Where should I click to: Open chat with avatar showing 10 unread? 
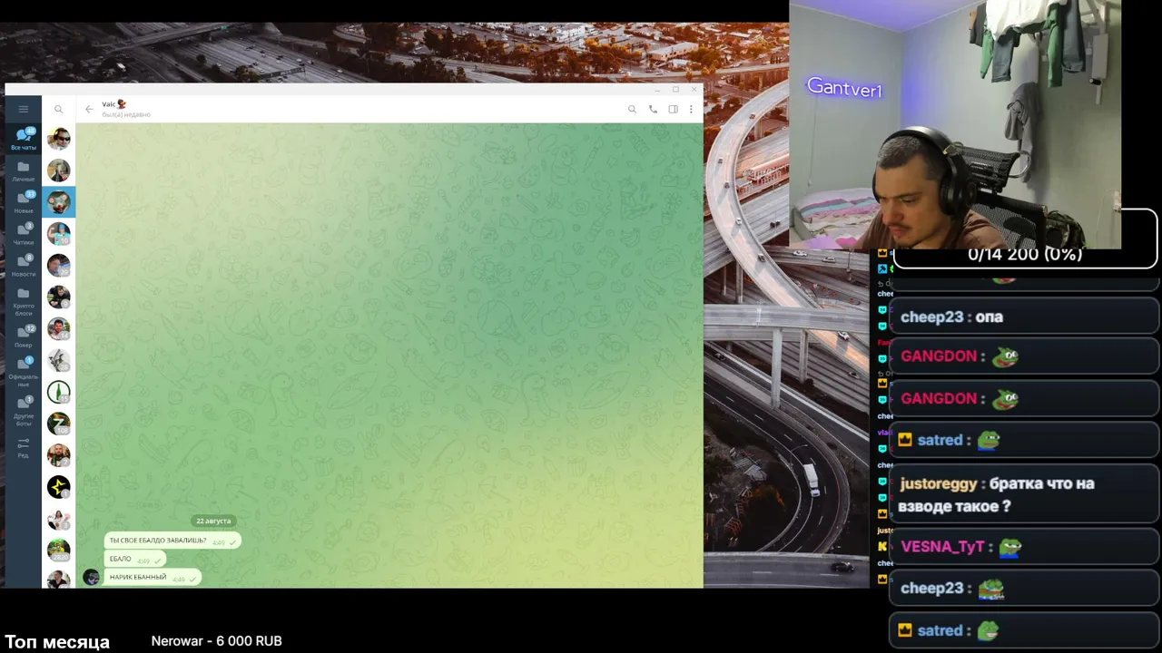pyautogui.click(x=59, y=234)
